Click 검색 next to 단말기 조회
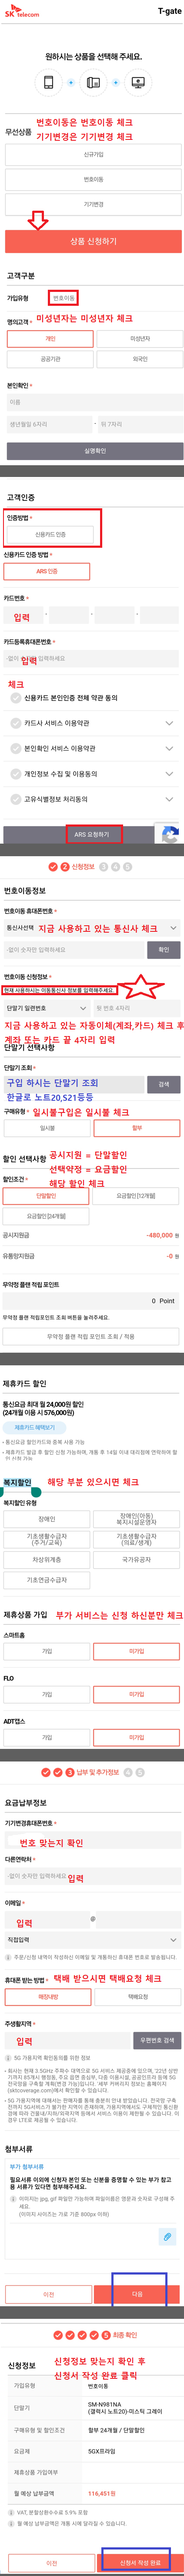Viewport: 184px width, 2576px height. coord(164,1084)
